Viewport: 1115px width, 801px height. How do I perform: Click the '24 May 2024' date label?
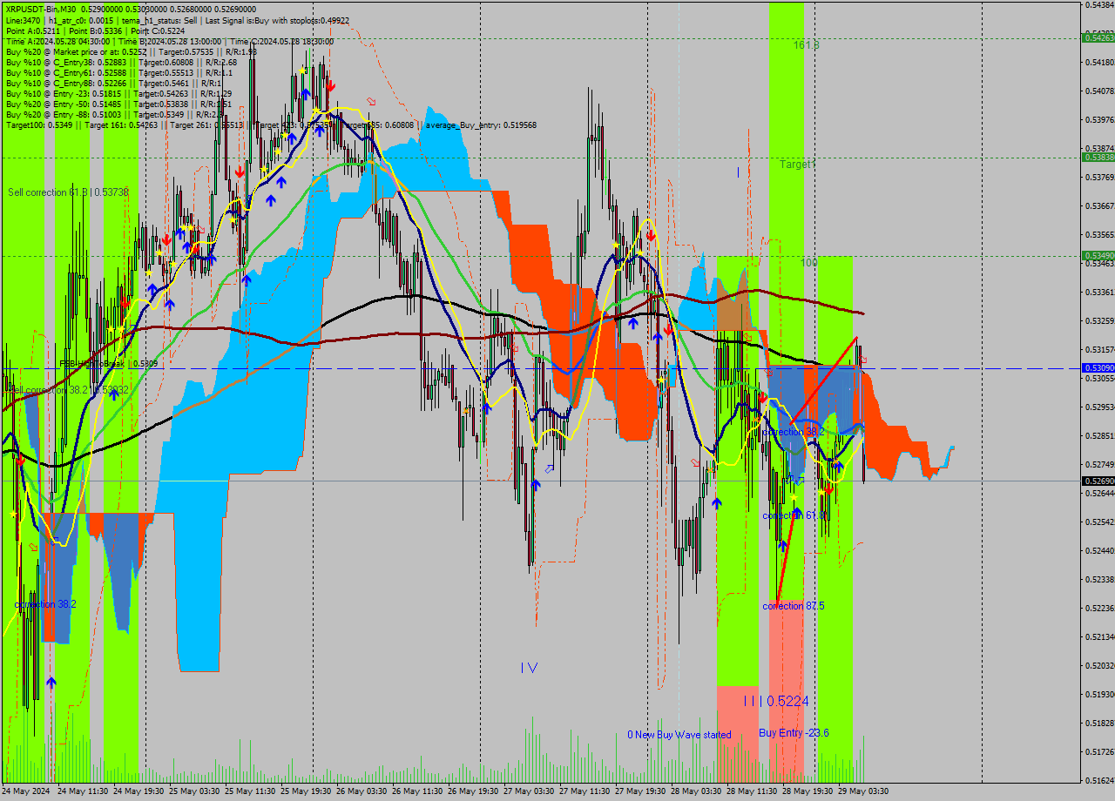(26, 791)
